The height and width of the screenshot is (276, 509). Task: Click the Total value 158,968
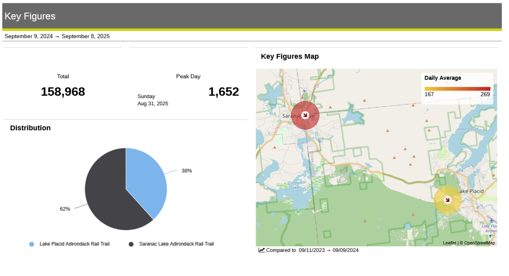(63, 92)
